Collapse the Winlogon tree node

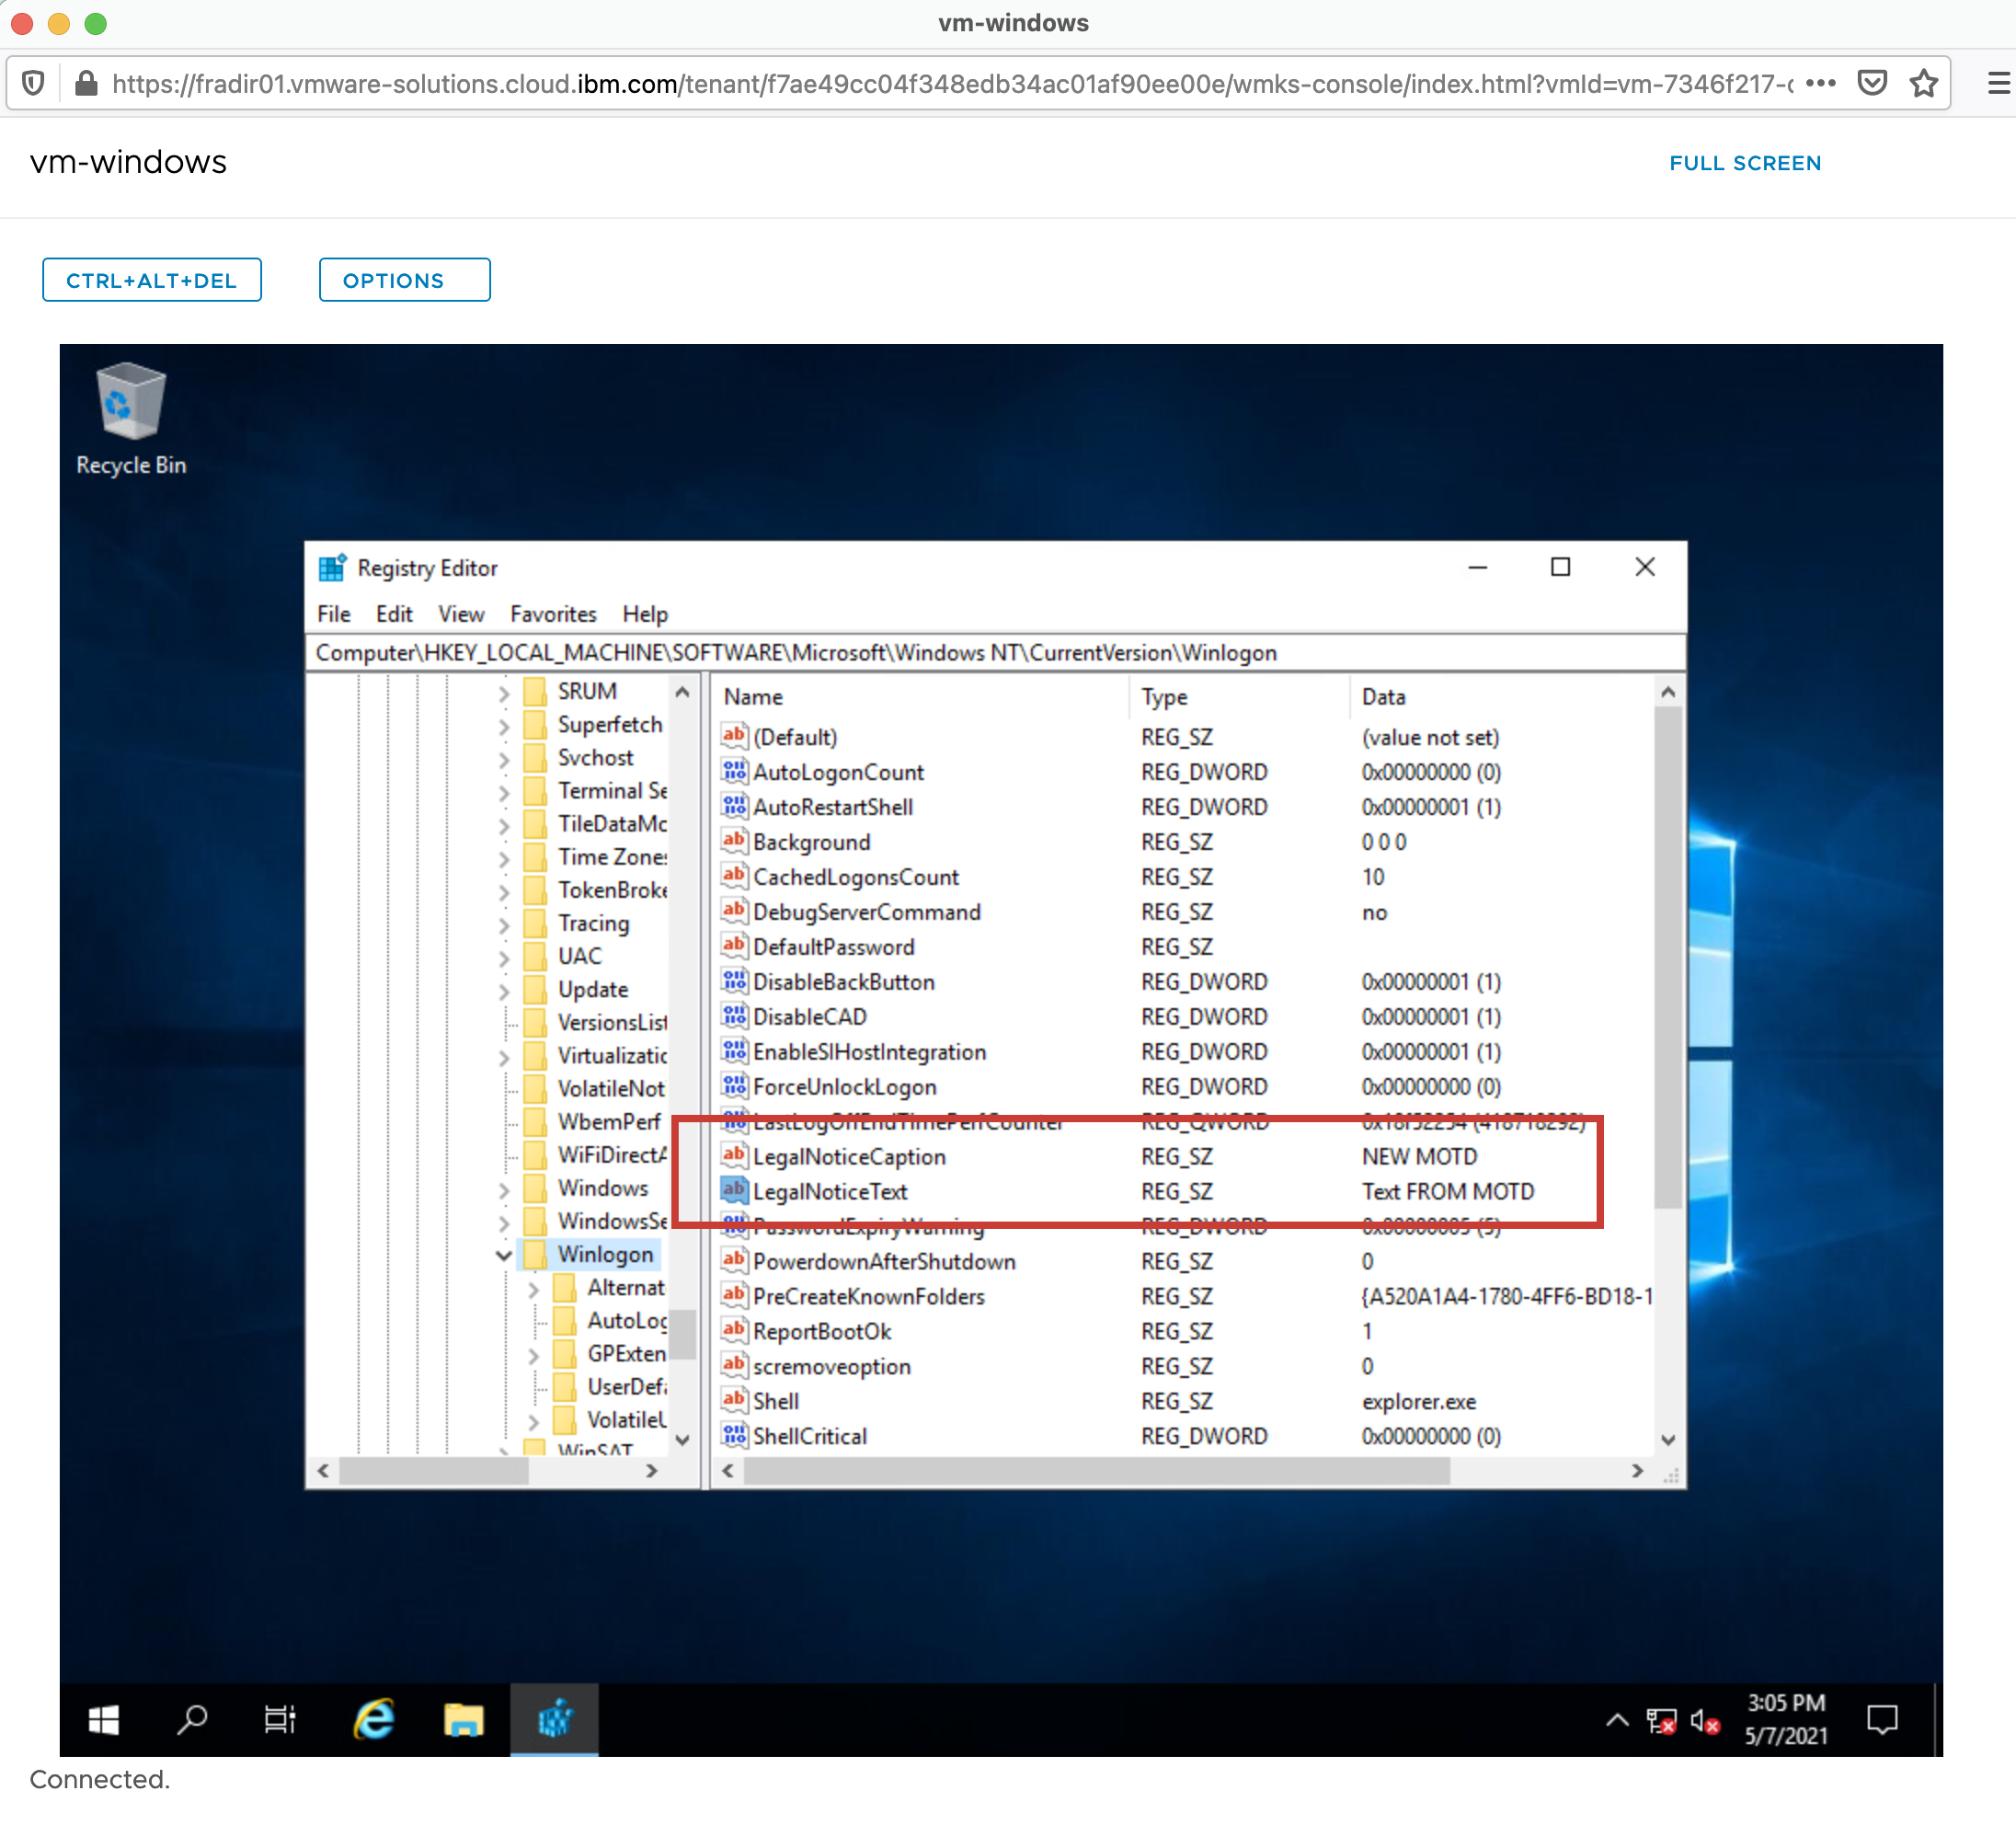504,1255
